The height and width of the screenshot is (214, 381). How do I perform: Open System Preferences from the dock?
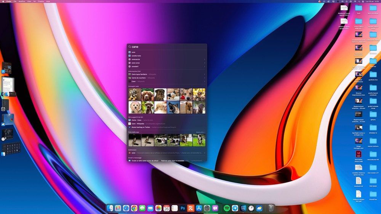[x=207, y=208]
